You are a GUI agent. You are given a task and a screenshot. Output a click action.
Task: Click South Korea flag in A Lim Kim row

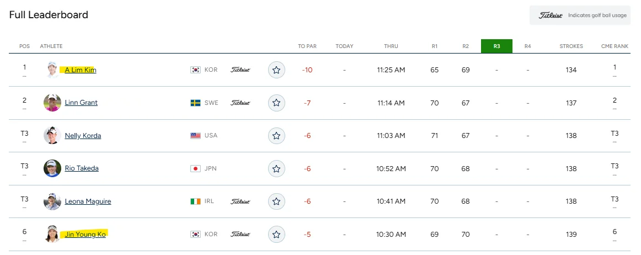point(195,70)
